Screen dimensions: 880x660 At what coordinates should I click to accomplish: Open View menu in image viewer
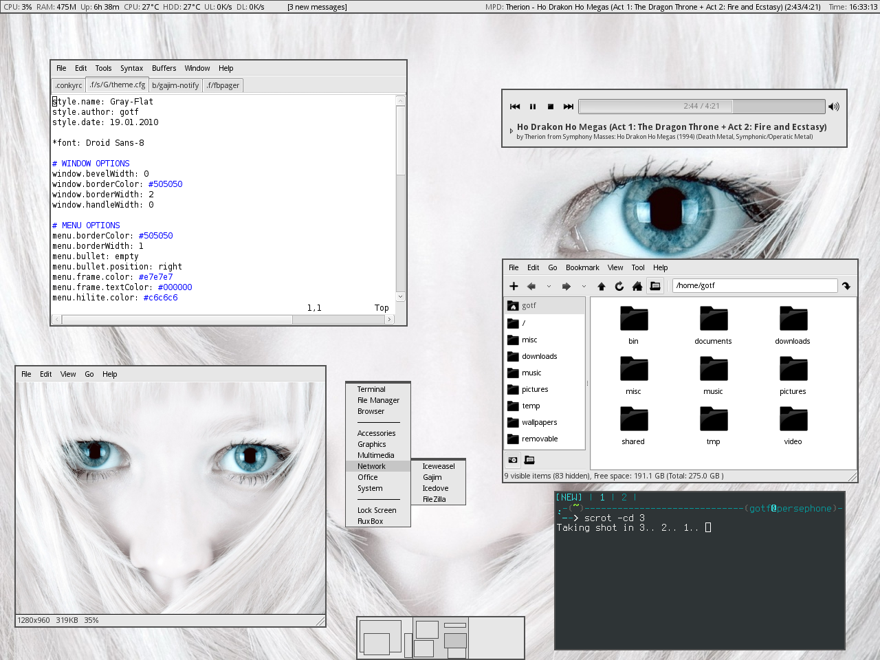pos(68,375)
